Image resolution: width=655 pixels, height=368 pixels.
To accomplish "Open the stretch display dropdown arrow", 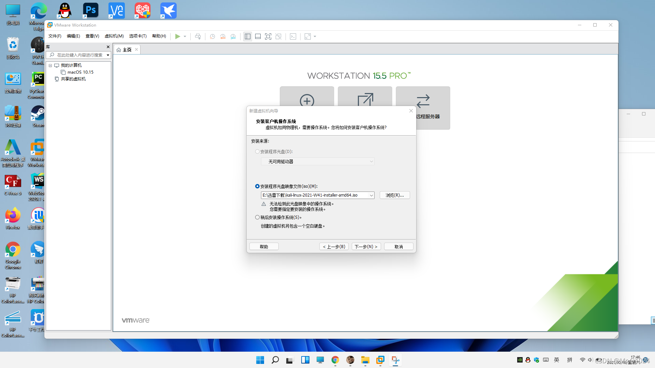I will (315, 36).
